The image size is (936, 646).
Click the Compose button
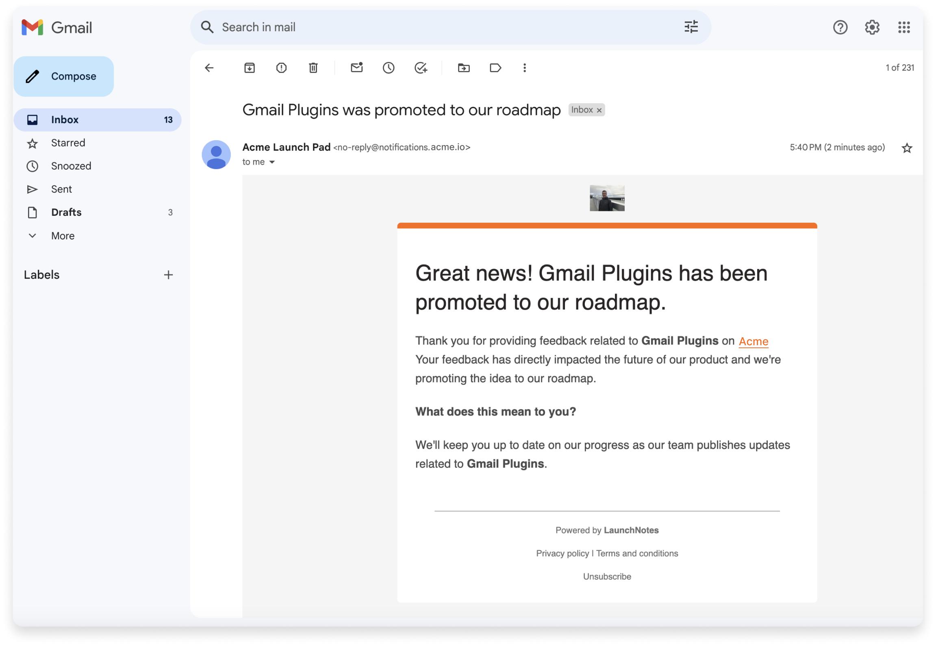tap(64, 76)
